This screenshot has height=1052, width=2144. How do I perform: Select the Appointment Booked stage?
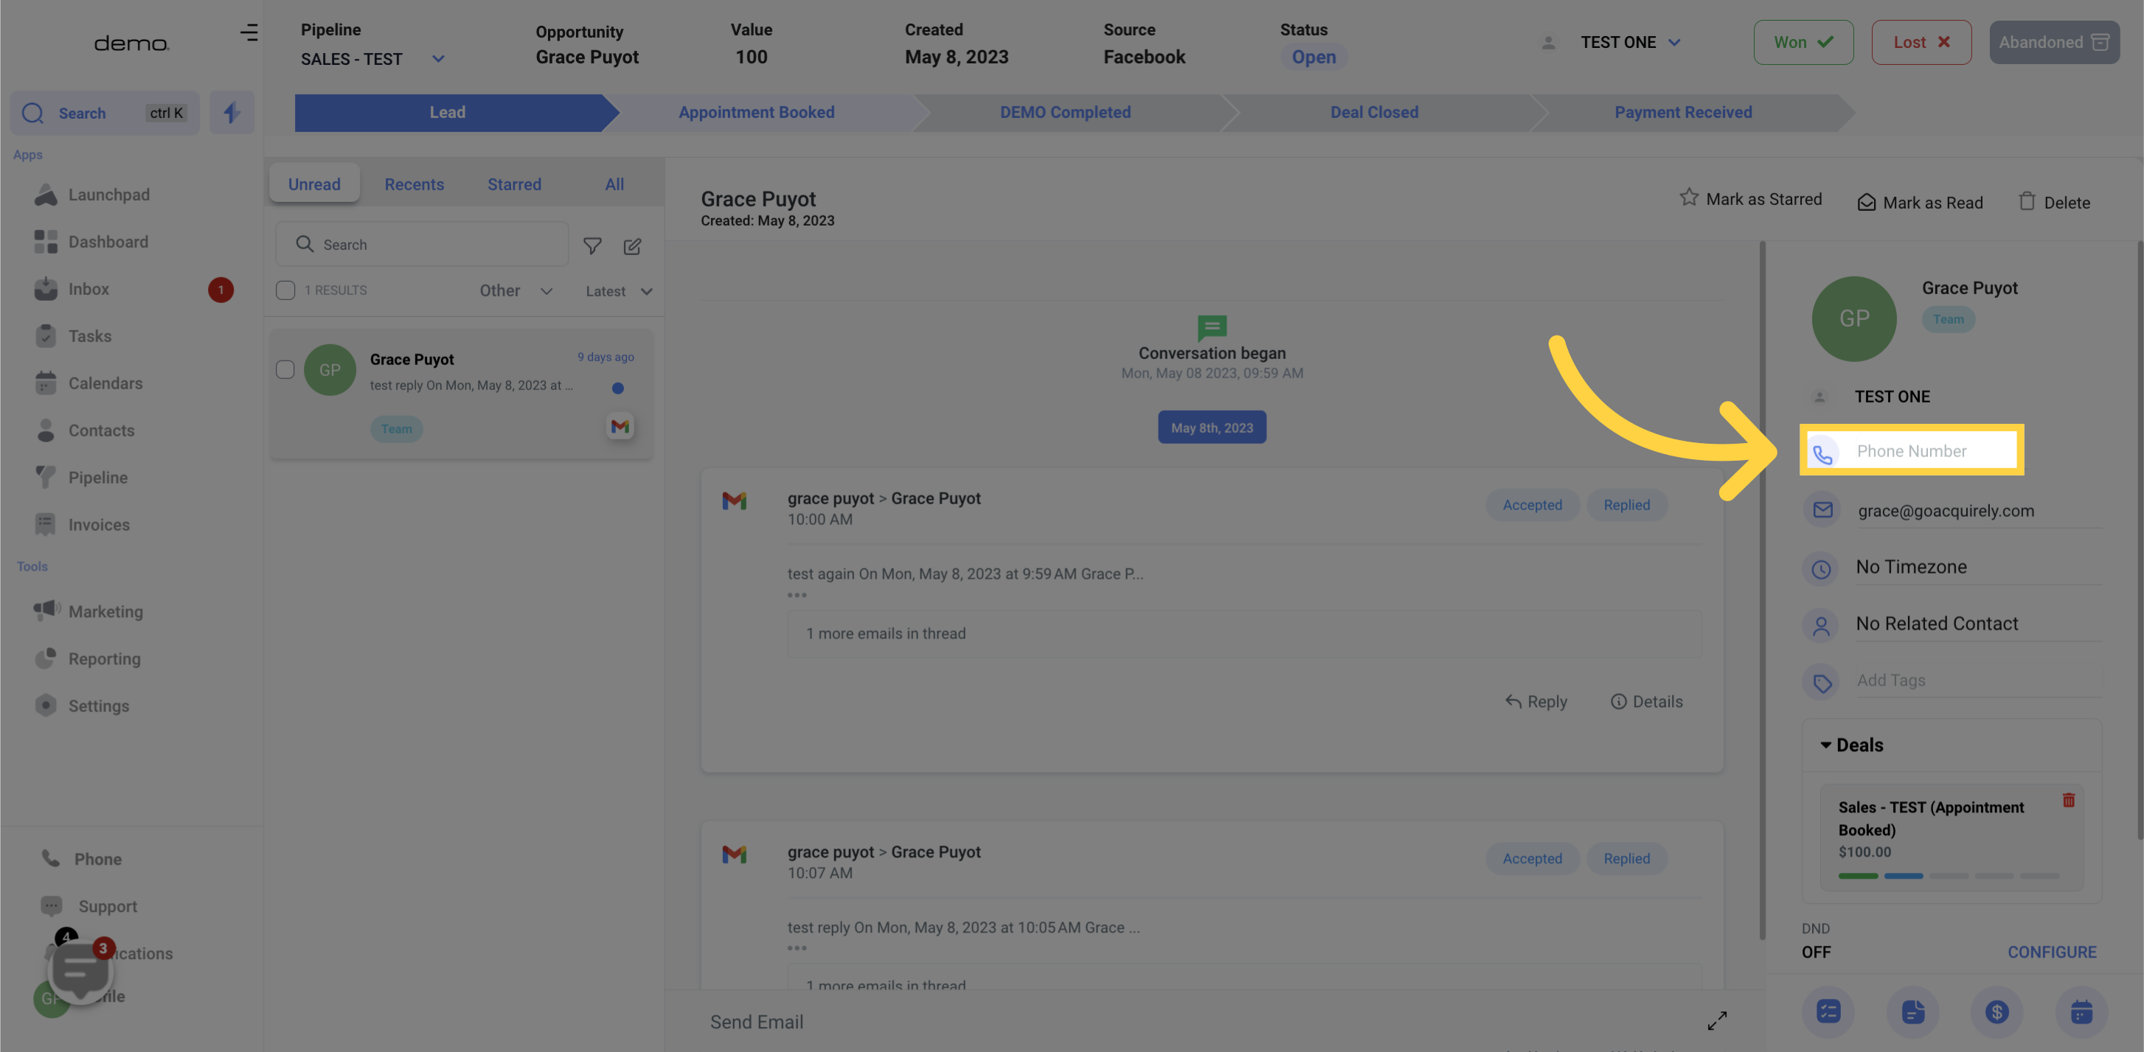(x=757, y=112)
